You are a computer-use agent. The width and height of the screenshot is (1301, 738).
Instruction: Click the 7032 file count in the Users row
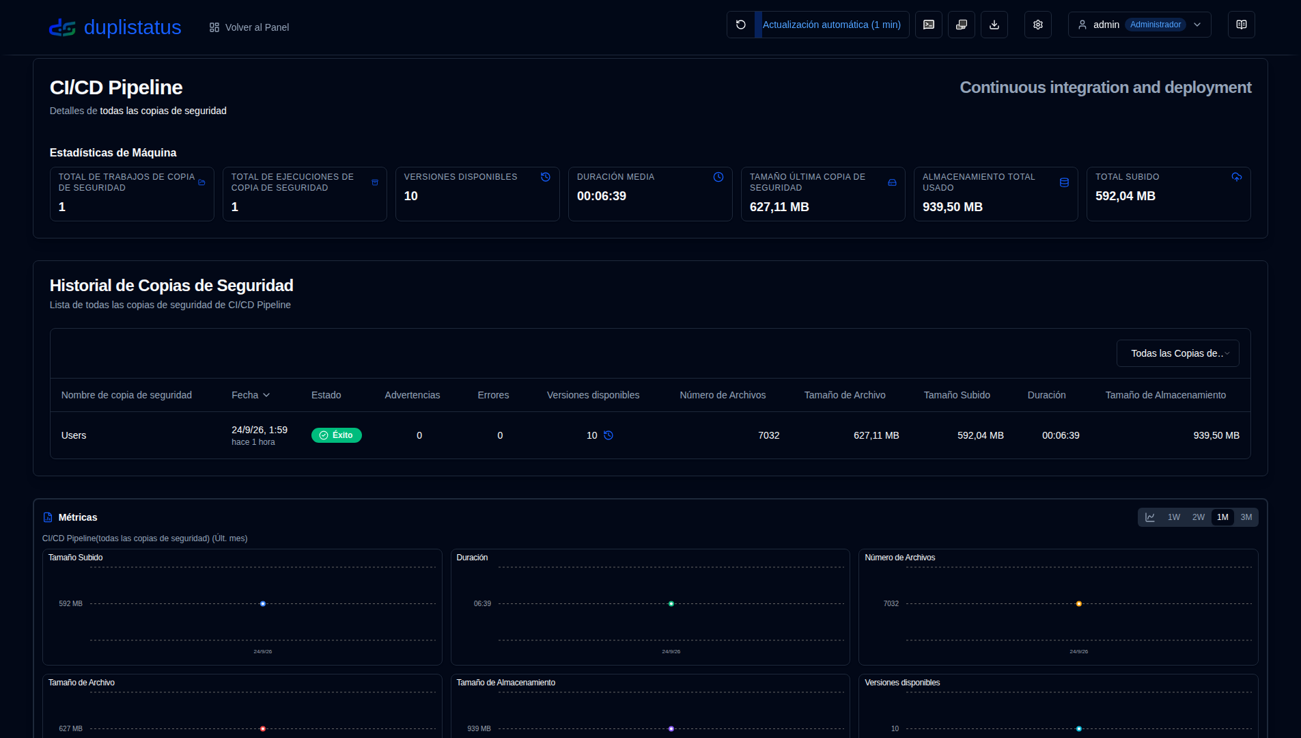(769, 435)
